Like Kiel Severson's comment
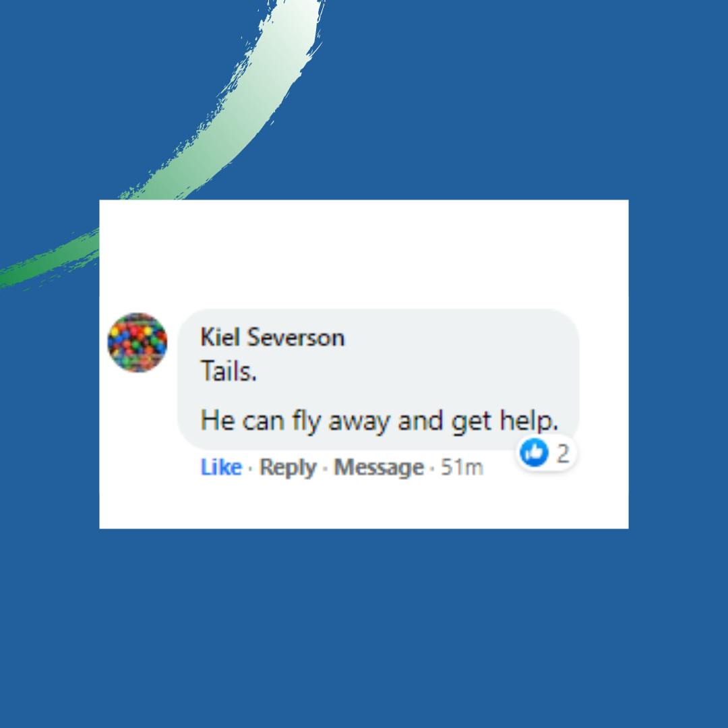 point(221,467)
